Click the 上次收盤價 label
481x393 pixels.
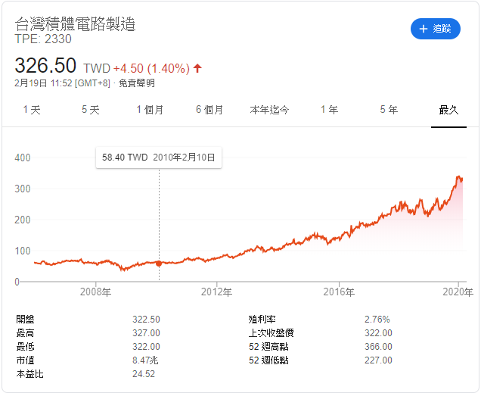(x=272, y=333)
